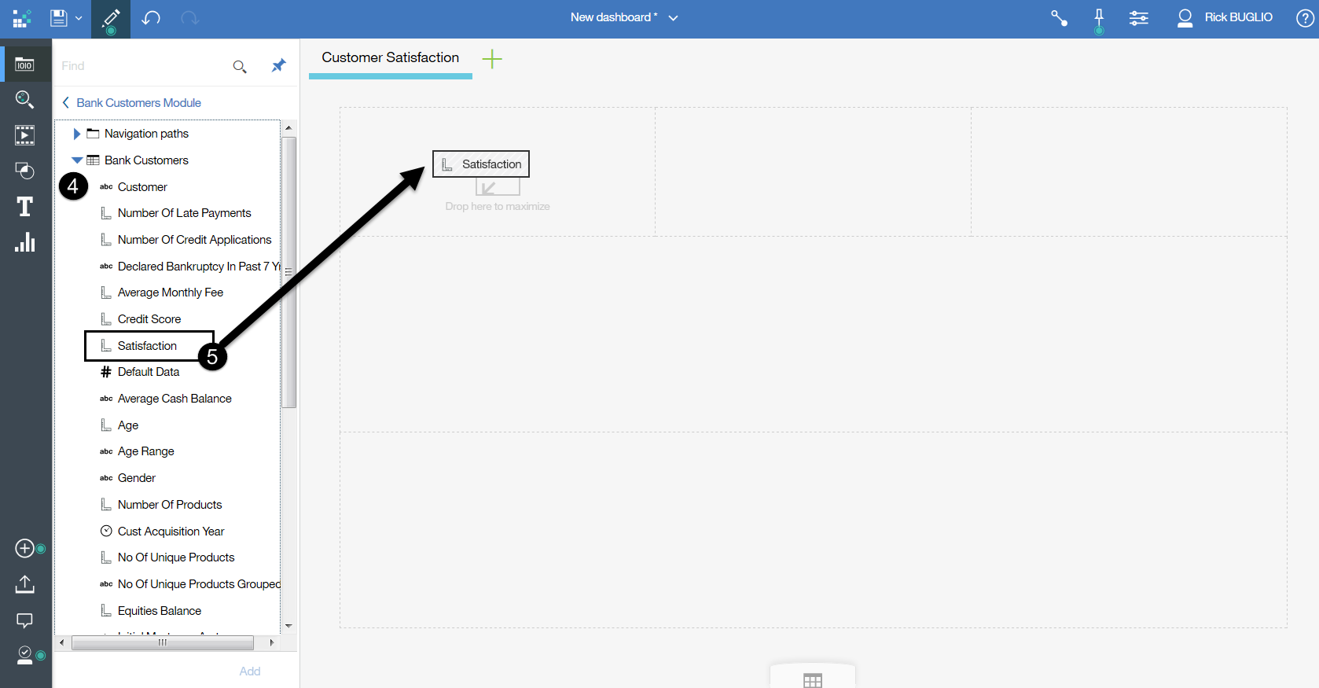Open the Cognos home menu icon

click(22, 18)
